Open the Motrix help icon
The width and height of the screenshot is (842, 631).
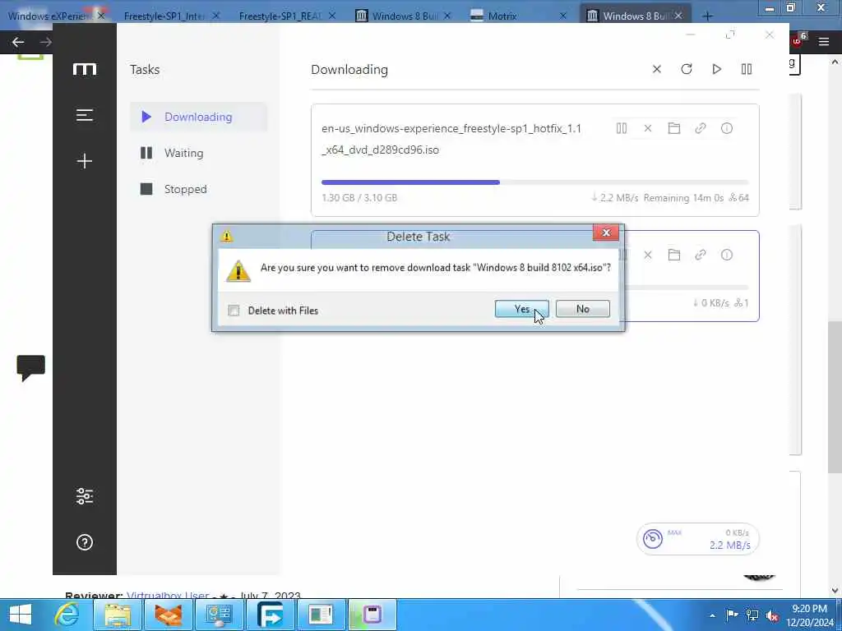click(x=85, y=542)
